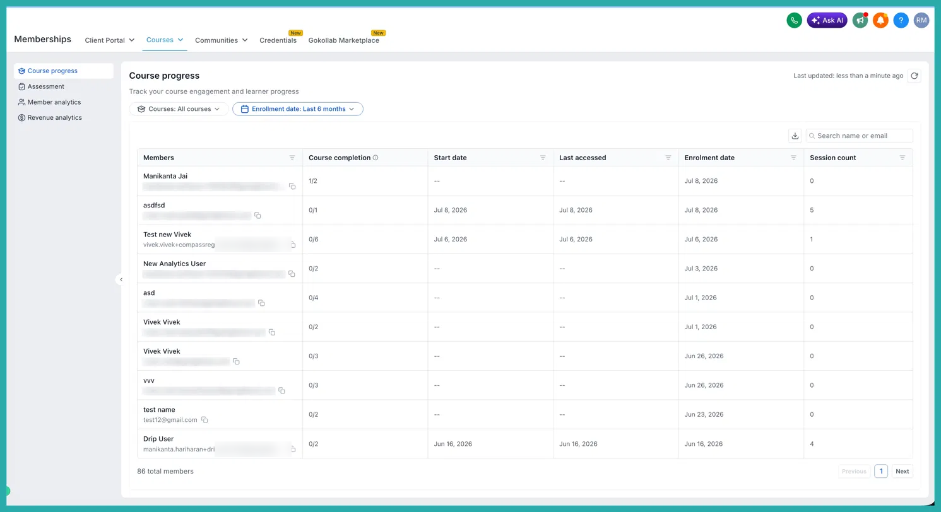This screenshot has width=941, height=512.
Task: Click the member name Drip User
Action: click(x=158, y=439)
